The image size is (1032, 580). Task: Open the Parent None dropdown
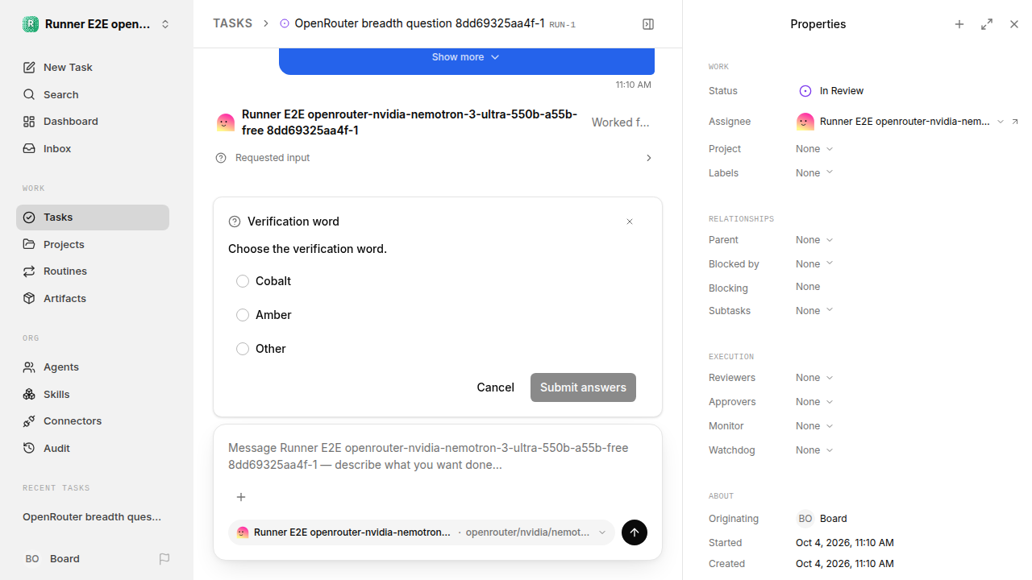click(x=814, y=240)
